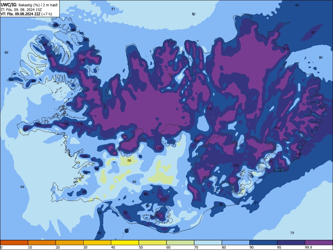Click the pale blue 70–80 legend swatch
333x250 pixels.
coord(208,243)
